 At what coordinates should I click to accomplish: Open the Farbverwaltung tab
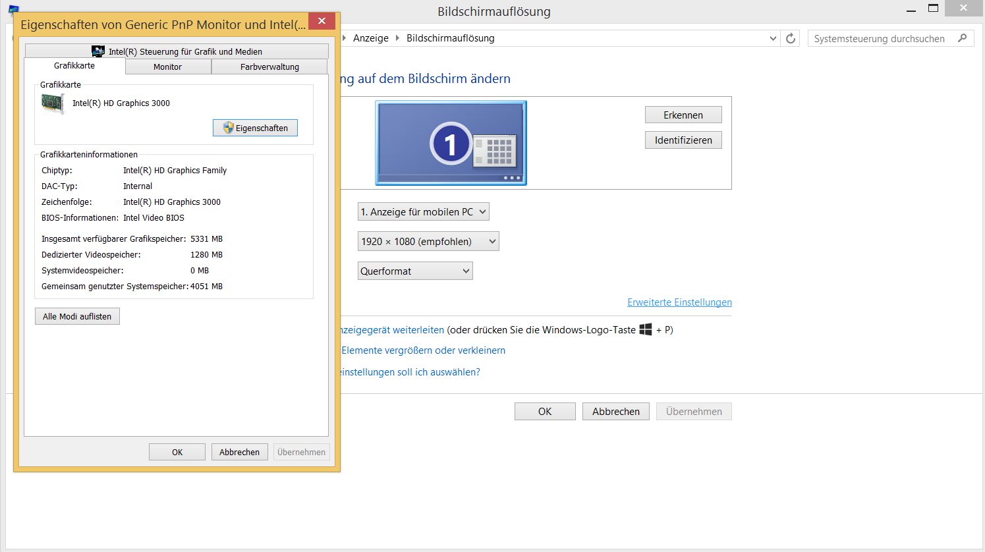[269, 67]
